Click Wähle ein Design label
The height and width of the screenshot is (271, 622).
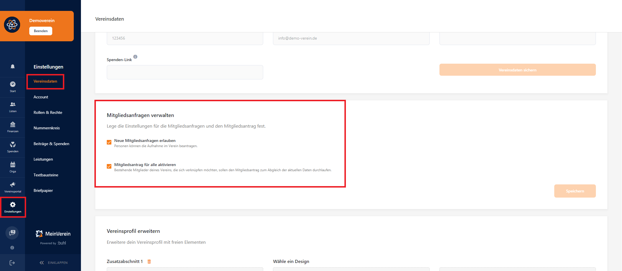[291, 262]
